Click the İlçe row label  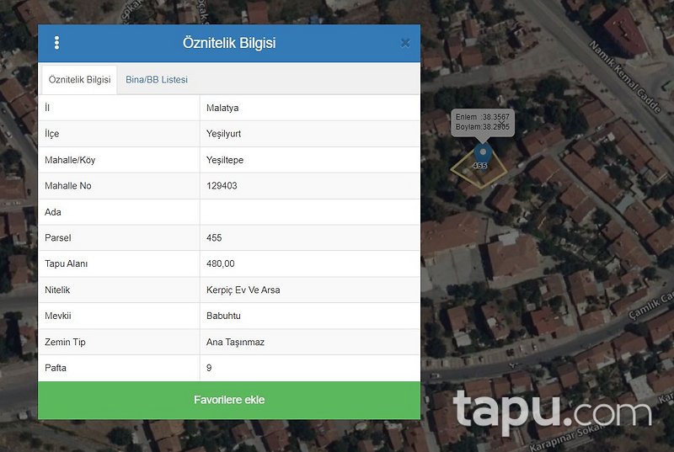click(x=52, y=134)
